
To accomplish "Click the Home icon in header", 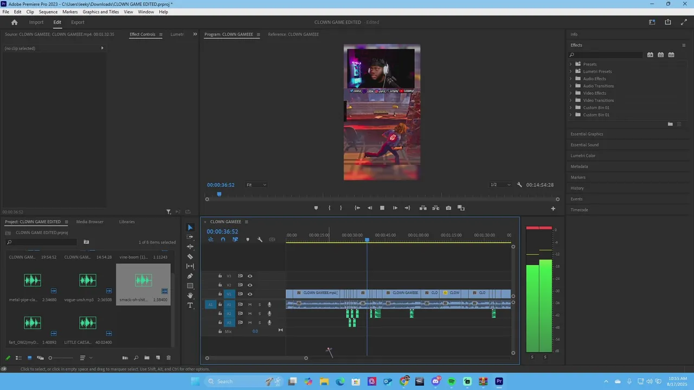I will point(15,22).
